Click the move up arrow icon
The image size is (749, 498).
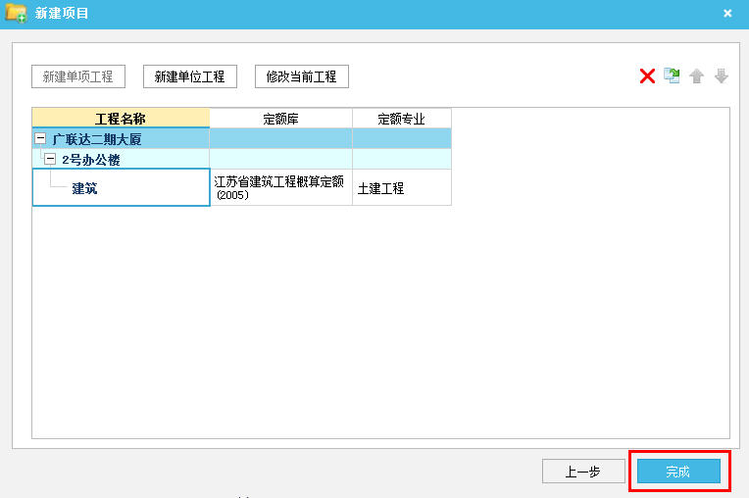[x=697, y=76]
